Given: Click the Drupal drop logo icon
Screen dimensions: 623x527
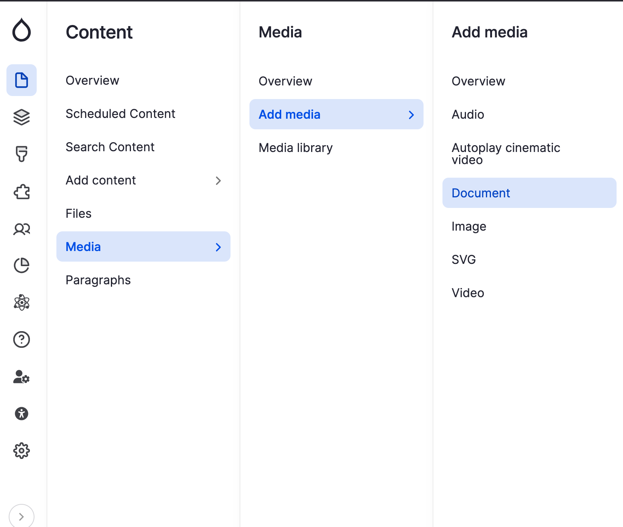Looking at the screenshot, I should pos(22,30).
